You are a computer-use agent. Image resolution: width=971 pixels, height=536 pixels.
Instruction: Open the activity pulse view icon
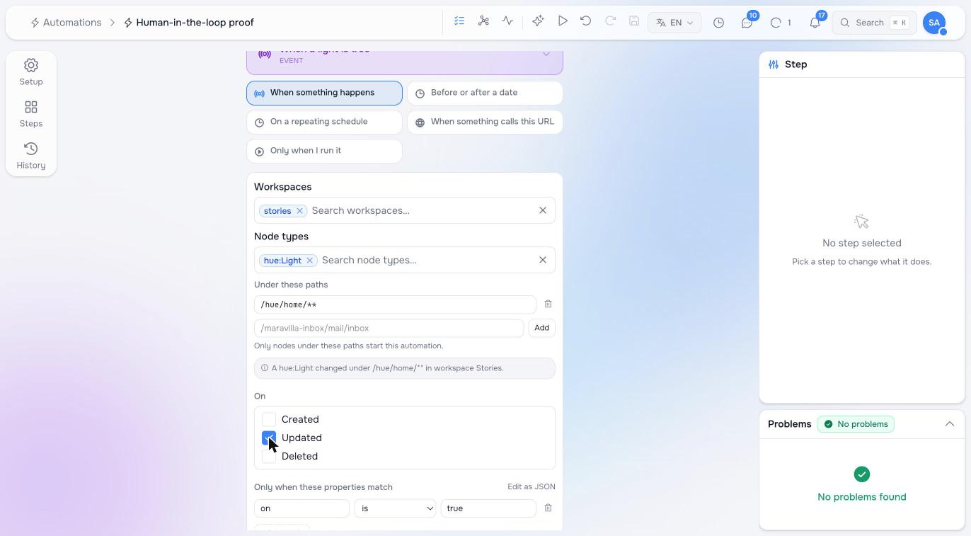pyautogui.click(x=507, y=21)
